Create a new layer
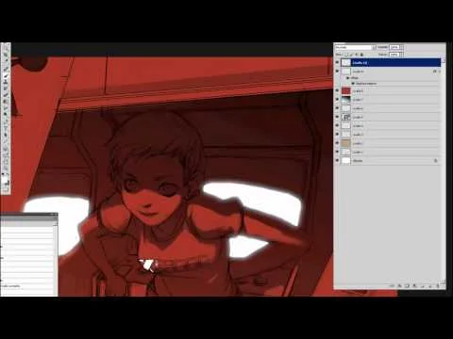Image resolution: width=453 pixels, height=339 pixels. [x=429, y=285]
